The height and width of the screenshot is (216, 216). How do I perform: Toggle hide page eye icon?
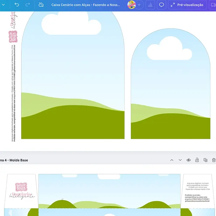pos(189,160)
